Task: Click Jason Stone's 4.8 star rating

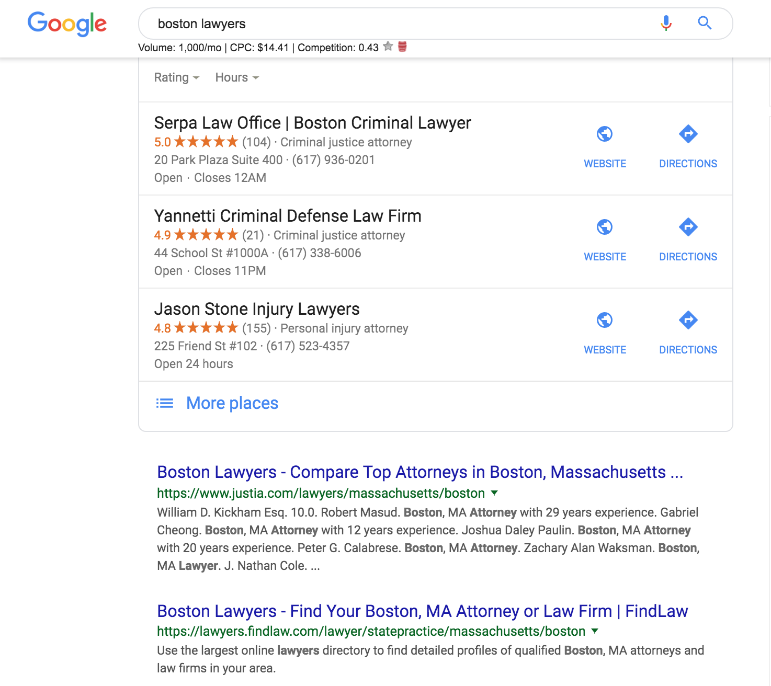Action: click(x=196, y=328)
